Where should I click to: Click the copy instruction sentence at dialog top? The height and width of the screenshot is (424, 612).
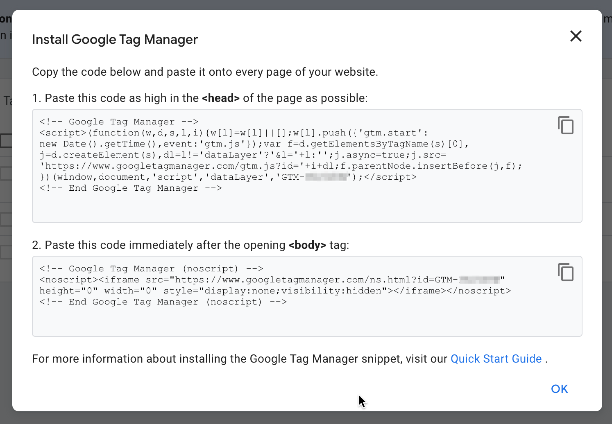205,72
